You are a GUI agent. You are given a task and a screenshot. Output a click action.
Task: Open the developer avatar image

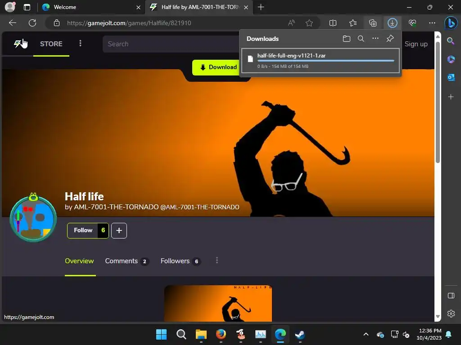pos(33,219)
